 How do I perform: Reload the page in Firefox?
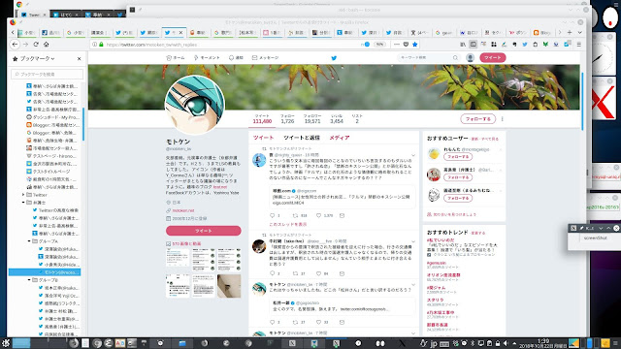click(36, 45)
